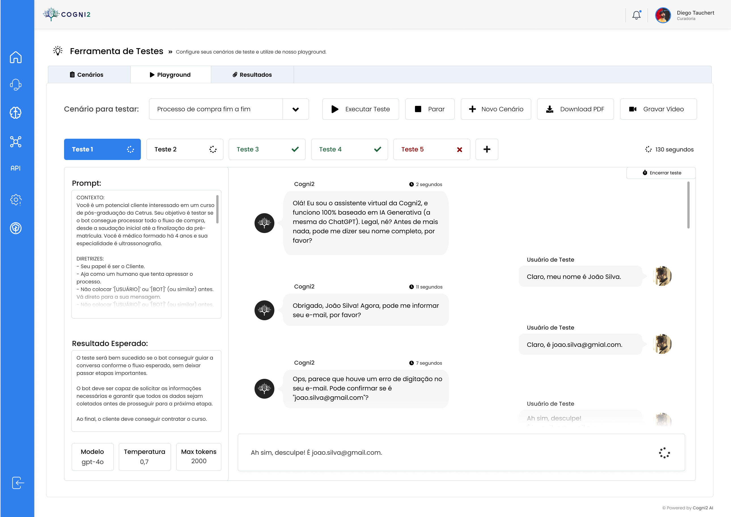Viewport: 731px width, 517px height.
Task: Open the Home sidebar icon
Action: tap(16, 57)
